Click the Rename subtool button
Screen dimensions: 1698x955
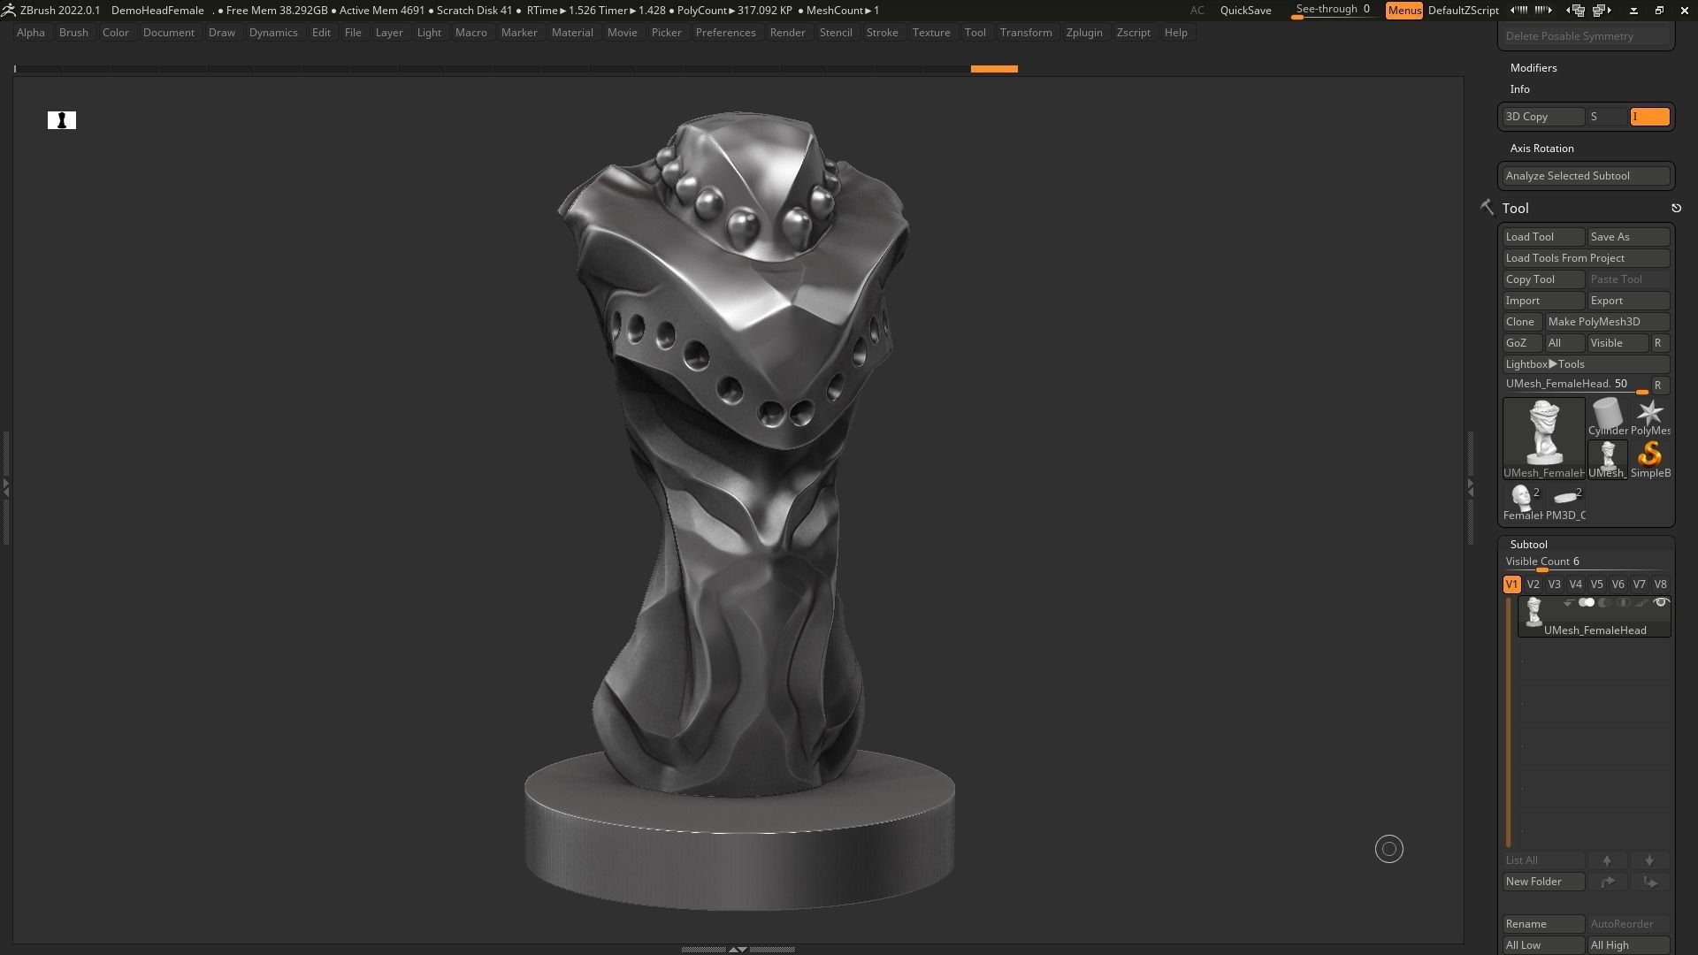1544,924
